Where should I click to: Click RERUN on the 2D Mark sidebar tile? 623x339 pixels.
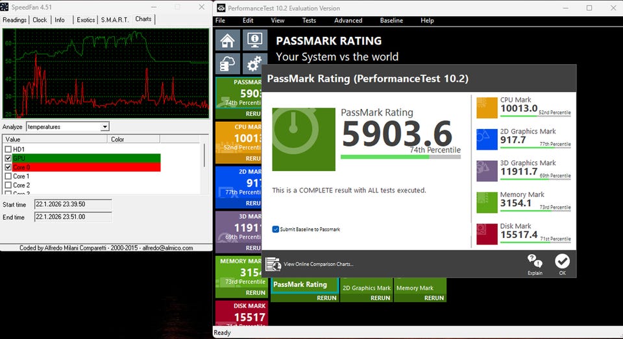tap(252, 203)
